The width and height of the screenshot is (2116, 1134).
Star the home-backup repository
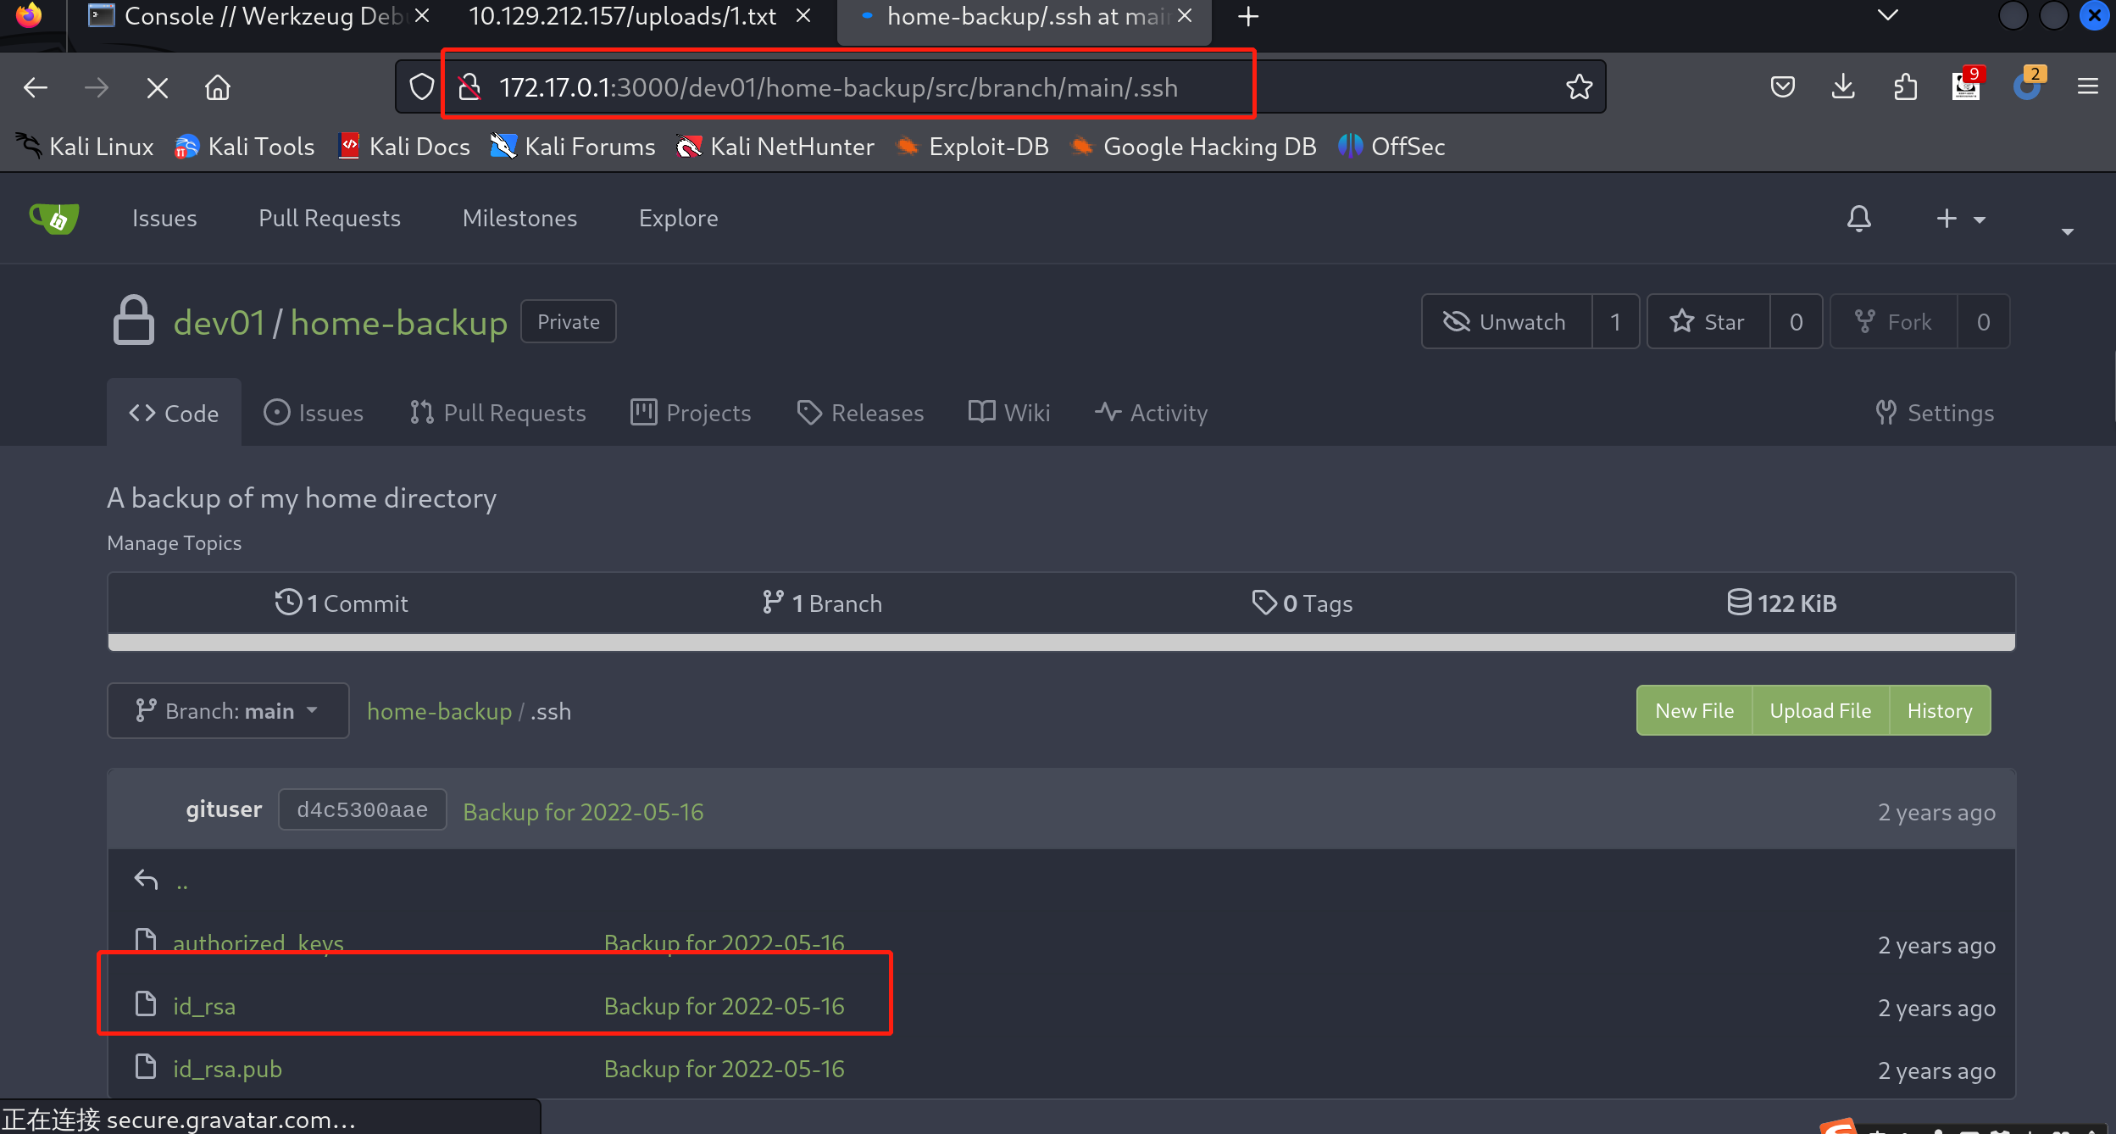pos(1708,322)
